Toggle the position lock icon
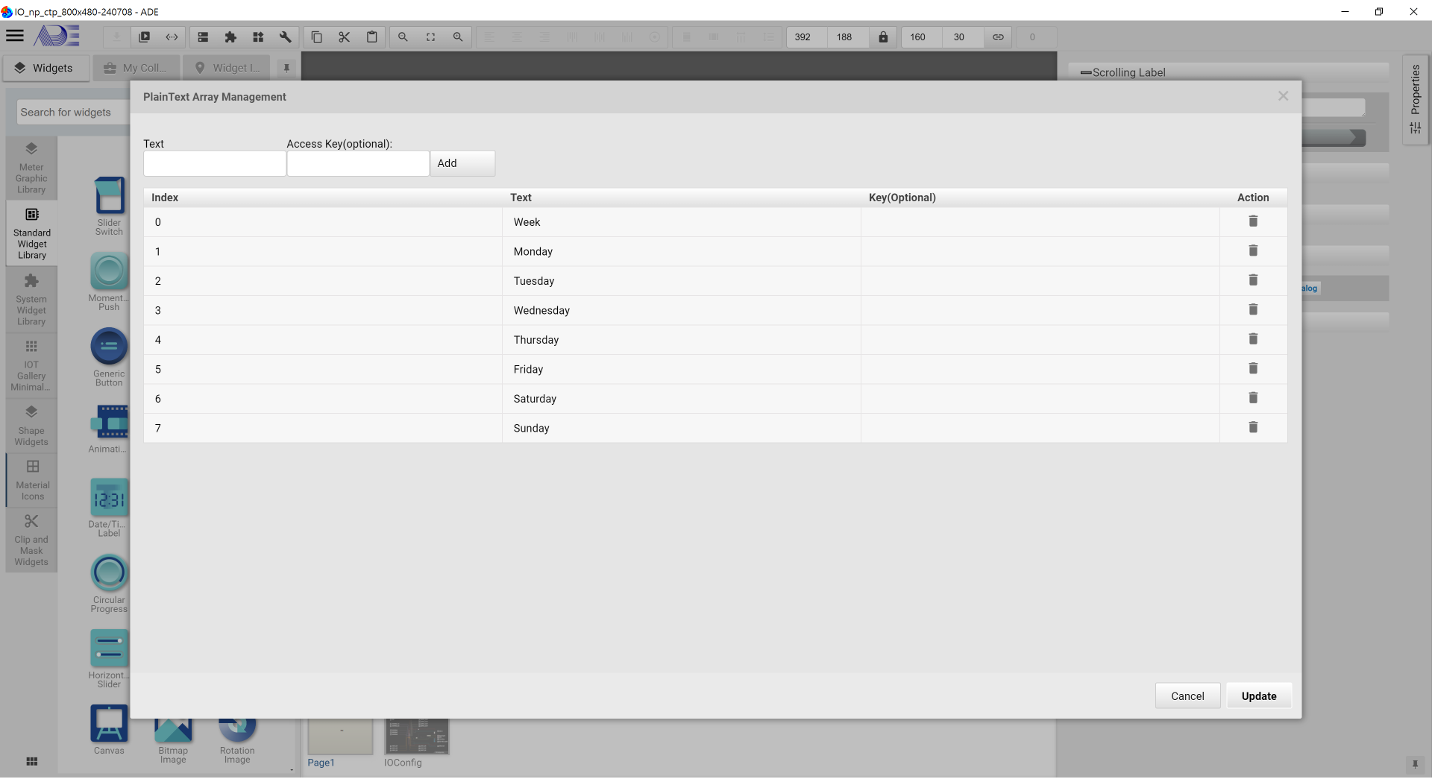 [x=883, y=37]
